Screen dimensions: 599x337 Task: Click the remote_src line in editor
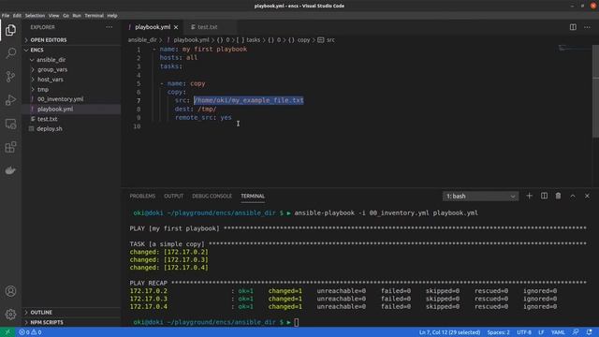(203, 118)
